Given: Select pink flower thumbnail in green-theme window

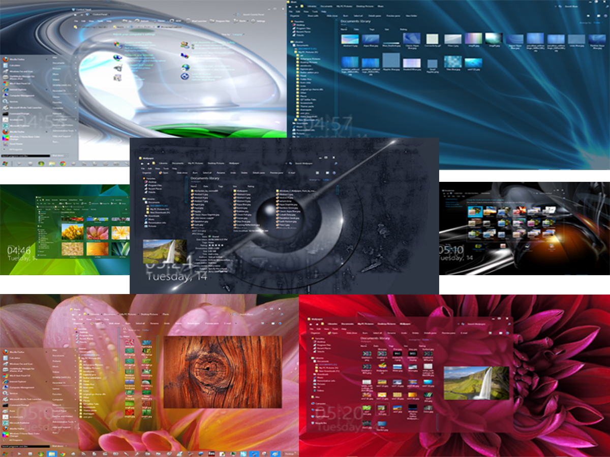Looking at the screenshot, I should [x=98, y=233].
